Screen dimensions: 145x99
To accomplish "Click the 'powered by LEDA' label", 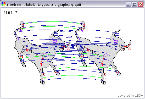I will [130, 96].
